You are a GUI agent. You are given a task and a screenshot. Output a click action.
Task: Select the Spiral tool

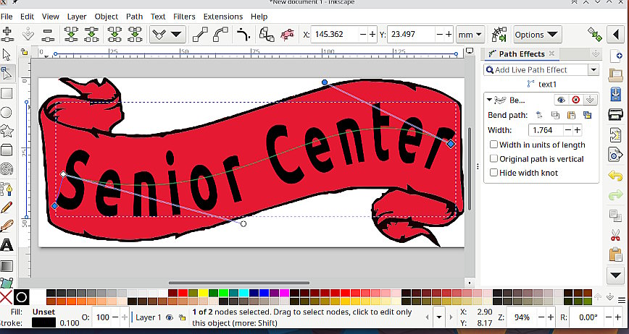[7, 168]
